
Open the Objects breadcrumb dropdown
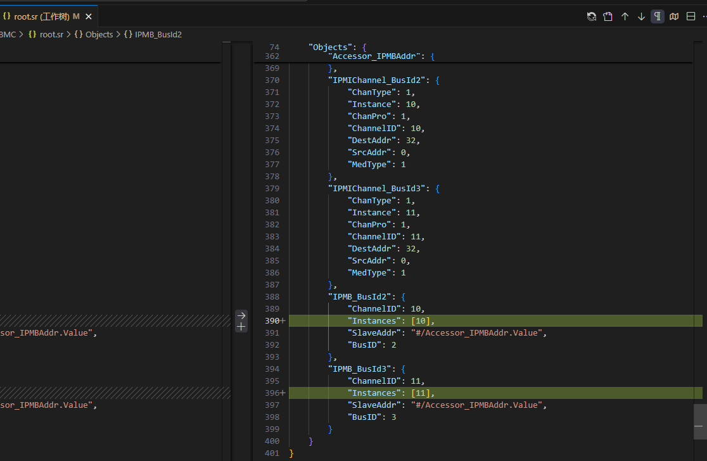(x=99, y=35)
